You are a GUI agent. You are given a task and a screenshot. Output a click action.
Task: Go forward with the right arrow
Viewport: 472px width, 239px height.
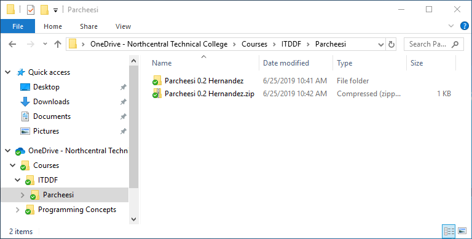[31, 44]
